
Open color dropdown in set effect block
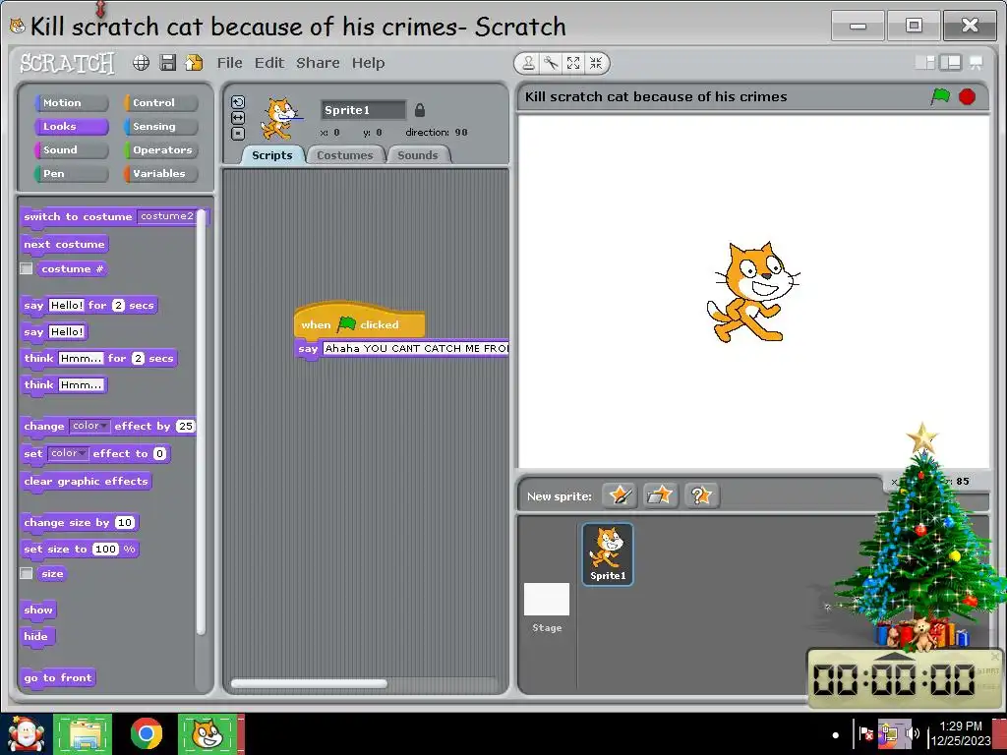tap(68, 453)
